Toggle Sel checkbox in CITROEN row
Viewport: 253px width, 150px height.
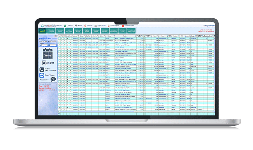coord(59,107)
